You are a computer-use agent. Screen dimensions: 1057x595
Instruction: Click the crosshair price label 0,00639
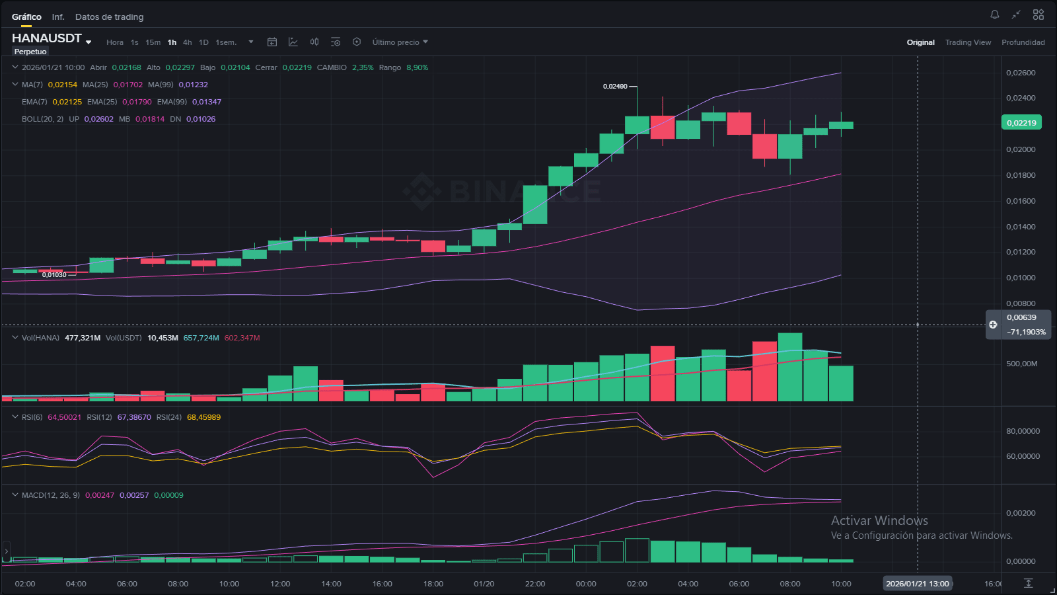tap(1021, 317)
